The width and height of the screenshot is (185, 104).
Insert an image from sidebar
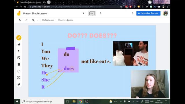point(19,64)
